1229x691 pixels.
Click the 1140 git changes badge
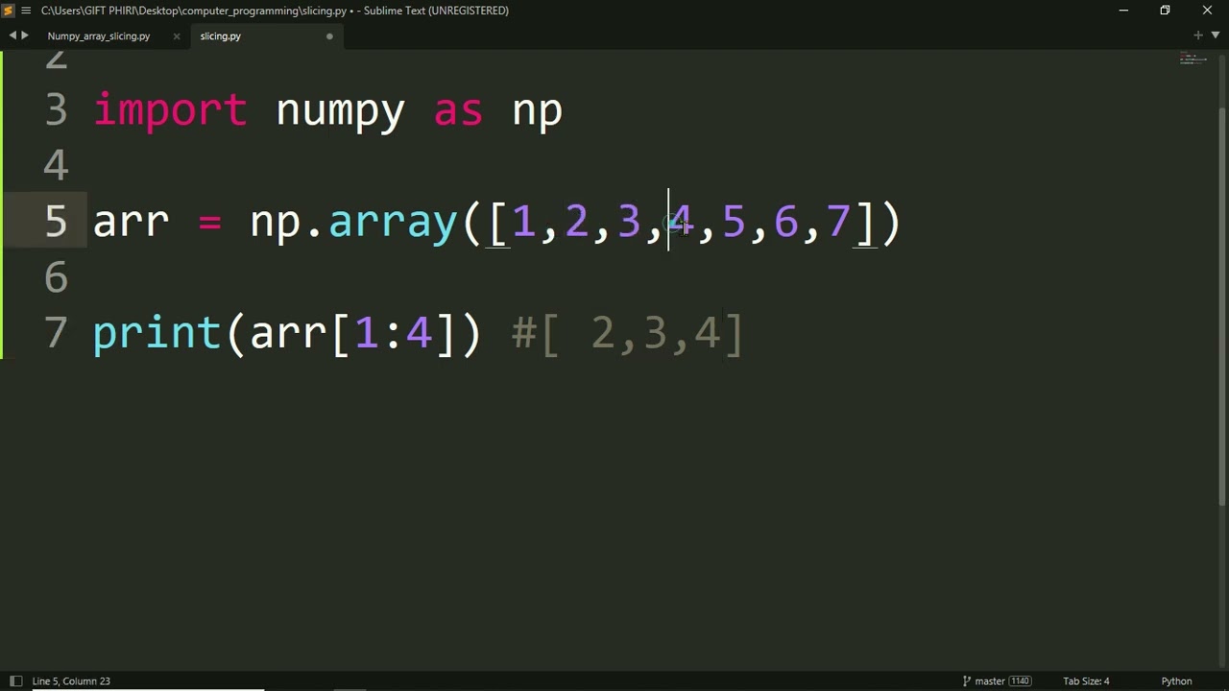[1020, 681]
